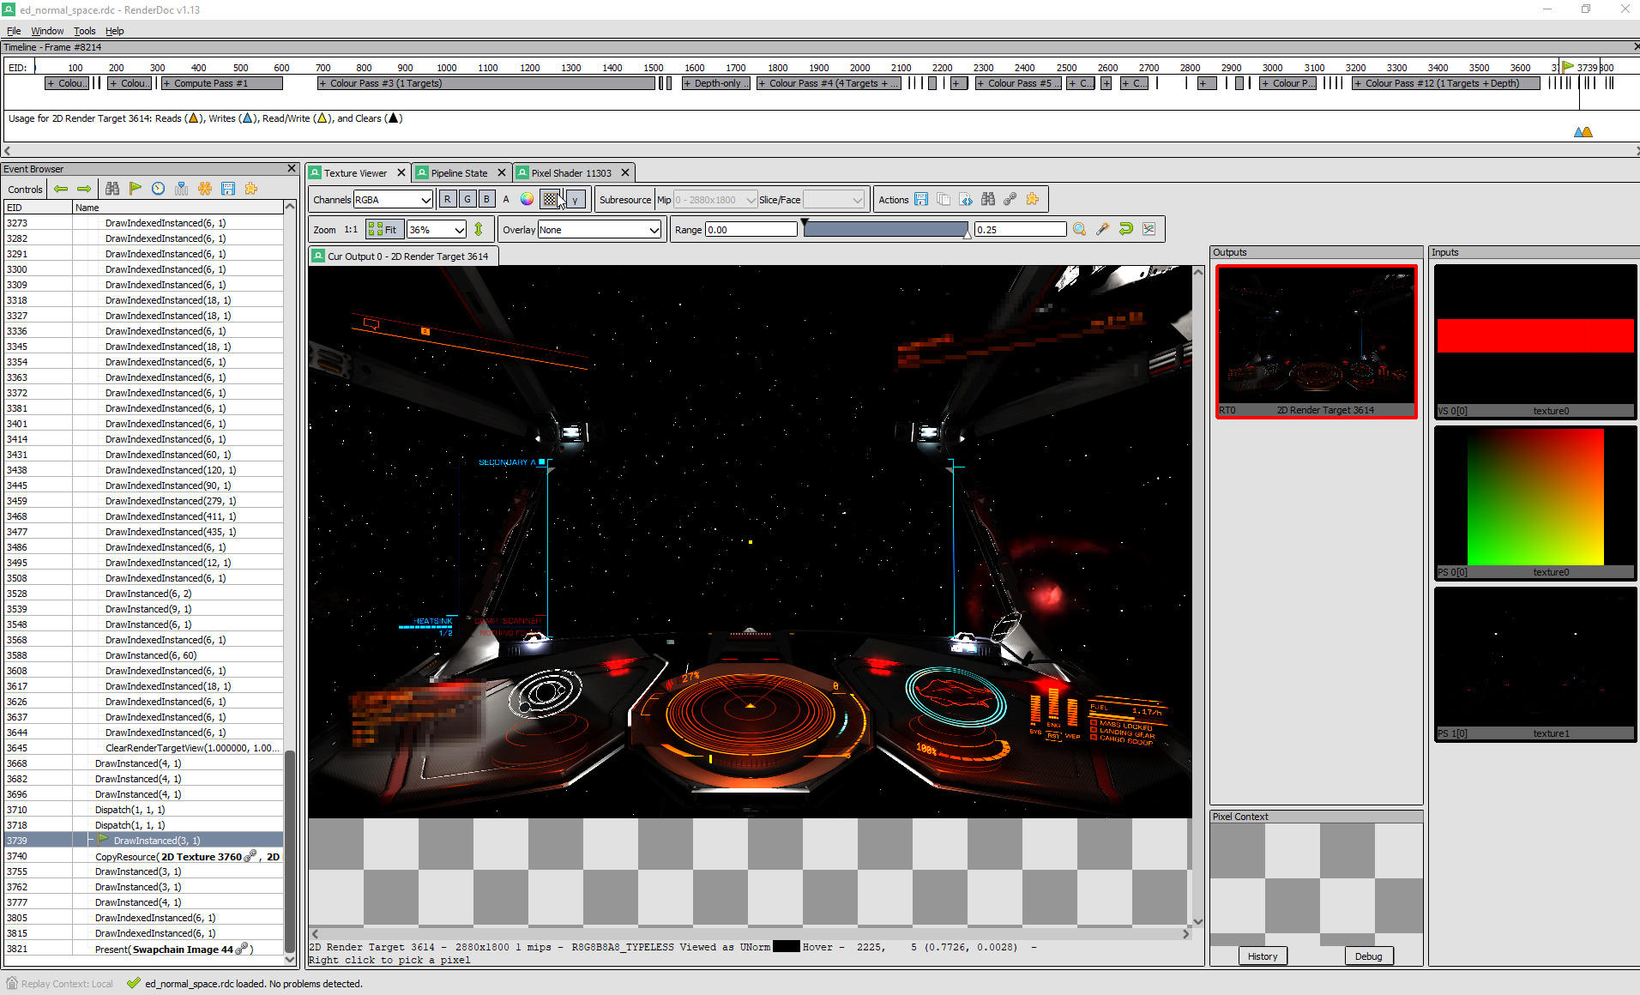The height and width of the screenshot is (995, 1640).
Task: Click the Event Browser puzzle-piece extensions icon
Action: (x=251, y=189)
